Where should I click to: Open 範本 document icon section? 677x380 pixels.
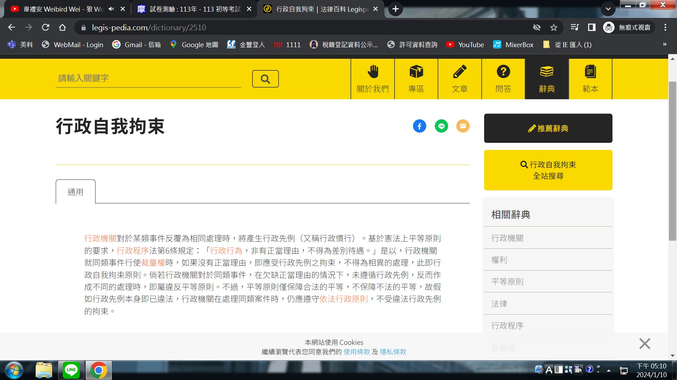click(x=590, y=79)
